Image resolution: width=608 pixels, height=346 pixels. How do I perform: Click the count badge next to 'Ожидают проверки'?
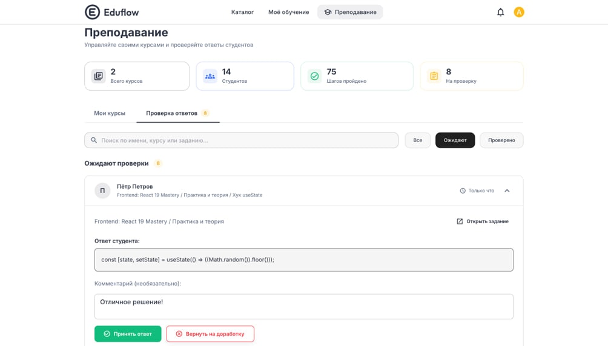158,163
